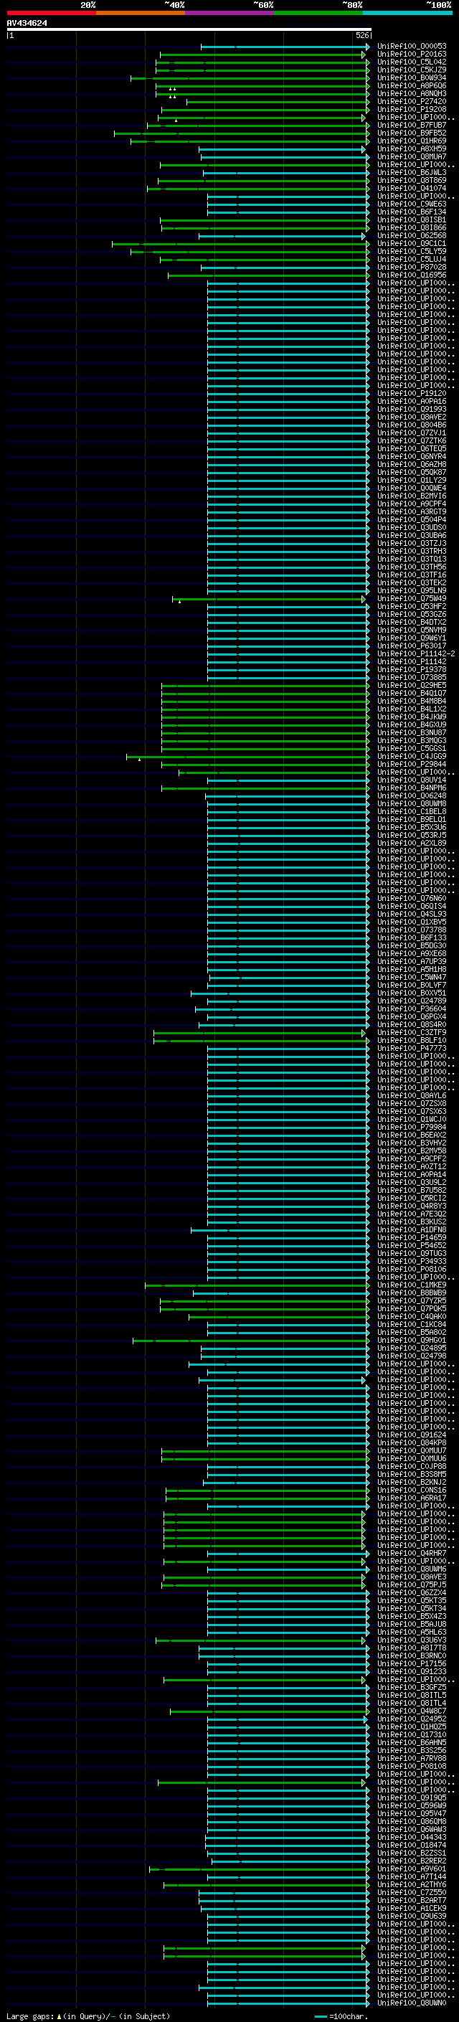This screenshot has height=2022, width=459.
Task: Select hit label UniRef100_Q53HF2
Action: click(412, 607)
